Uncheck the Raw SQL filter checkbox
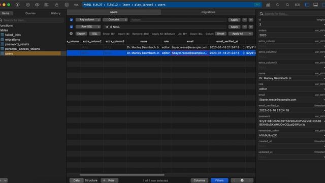The image size is (325, 183). 71,27
